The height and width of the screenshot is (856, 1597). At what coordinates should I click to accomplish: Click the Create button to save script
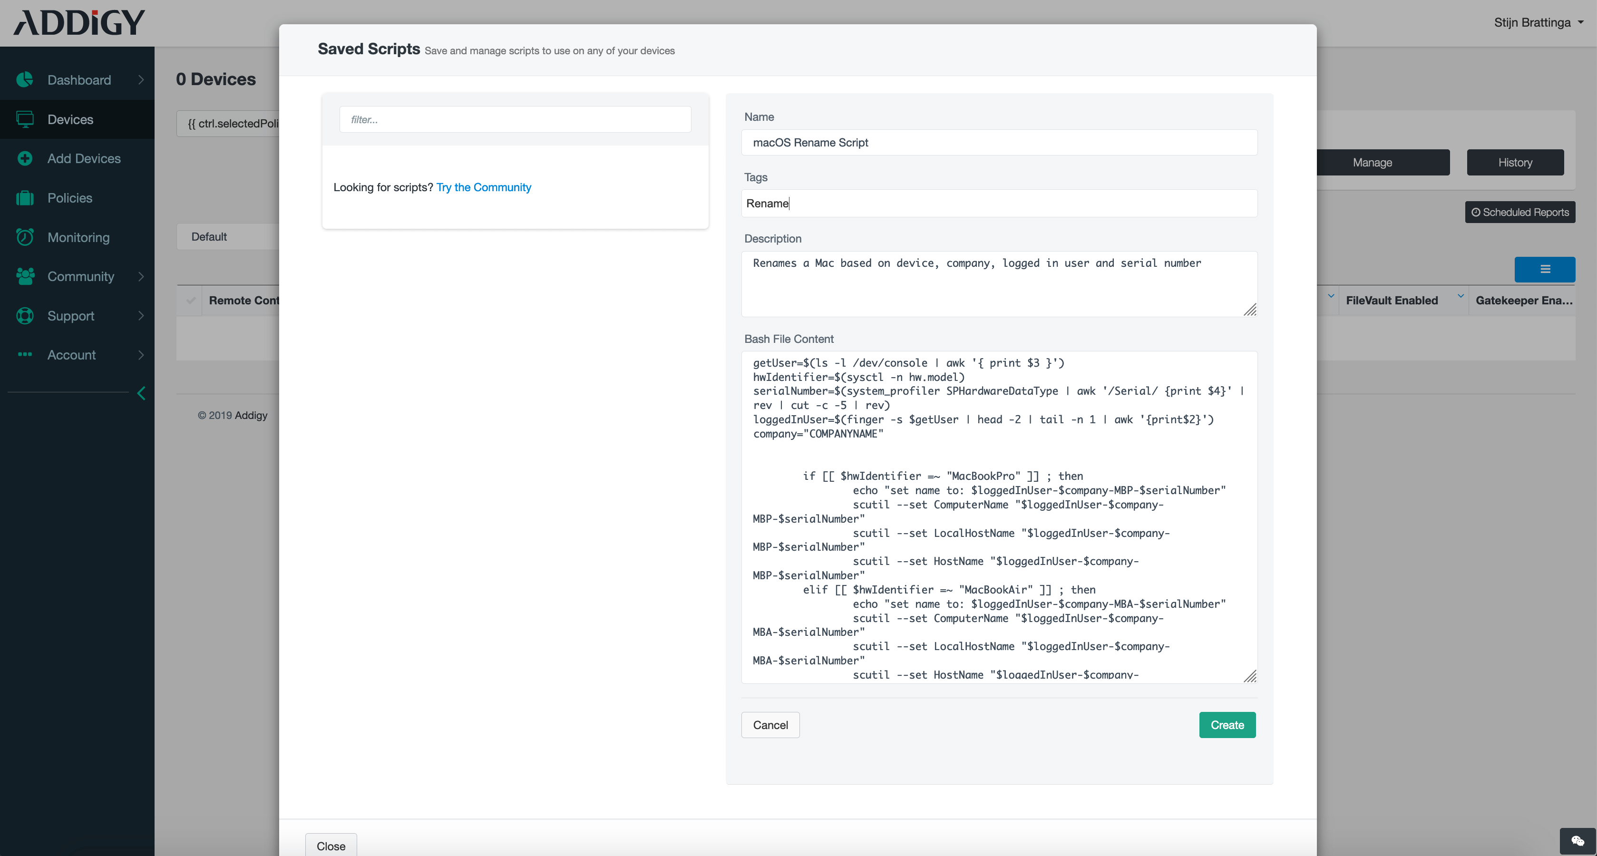point(1227,725)
